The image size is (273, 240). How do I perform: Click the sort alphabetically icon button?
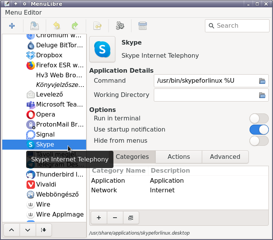coord(43,230)
